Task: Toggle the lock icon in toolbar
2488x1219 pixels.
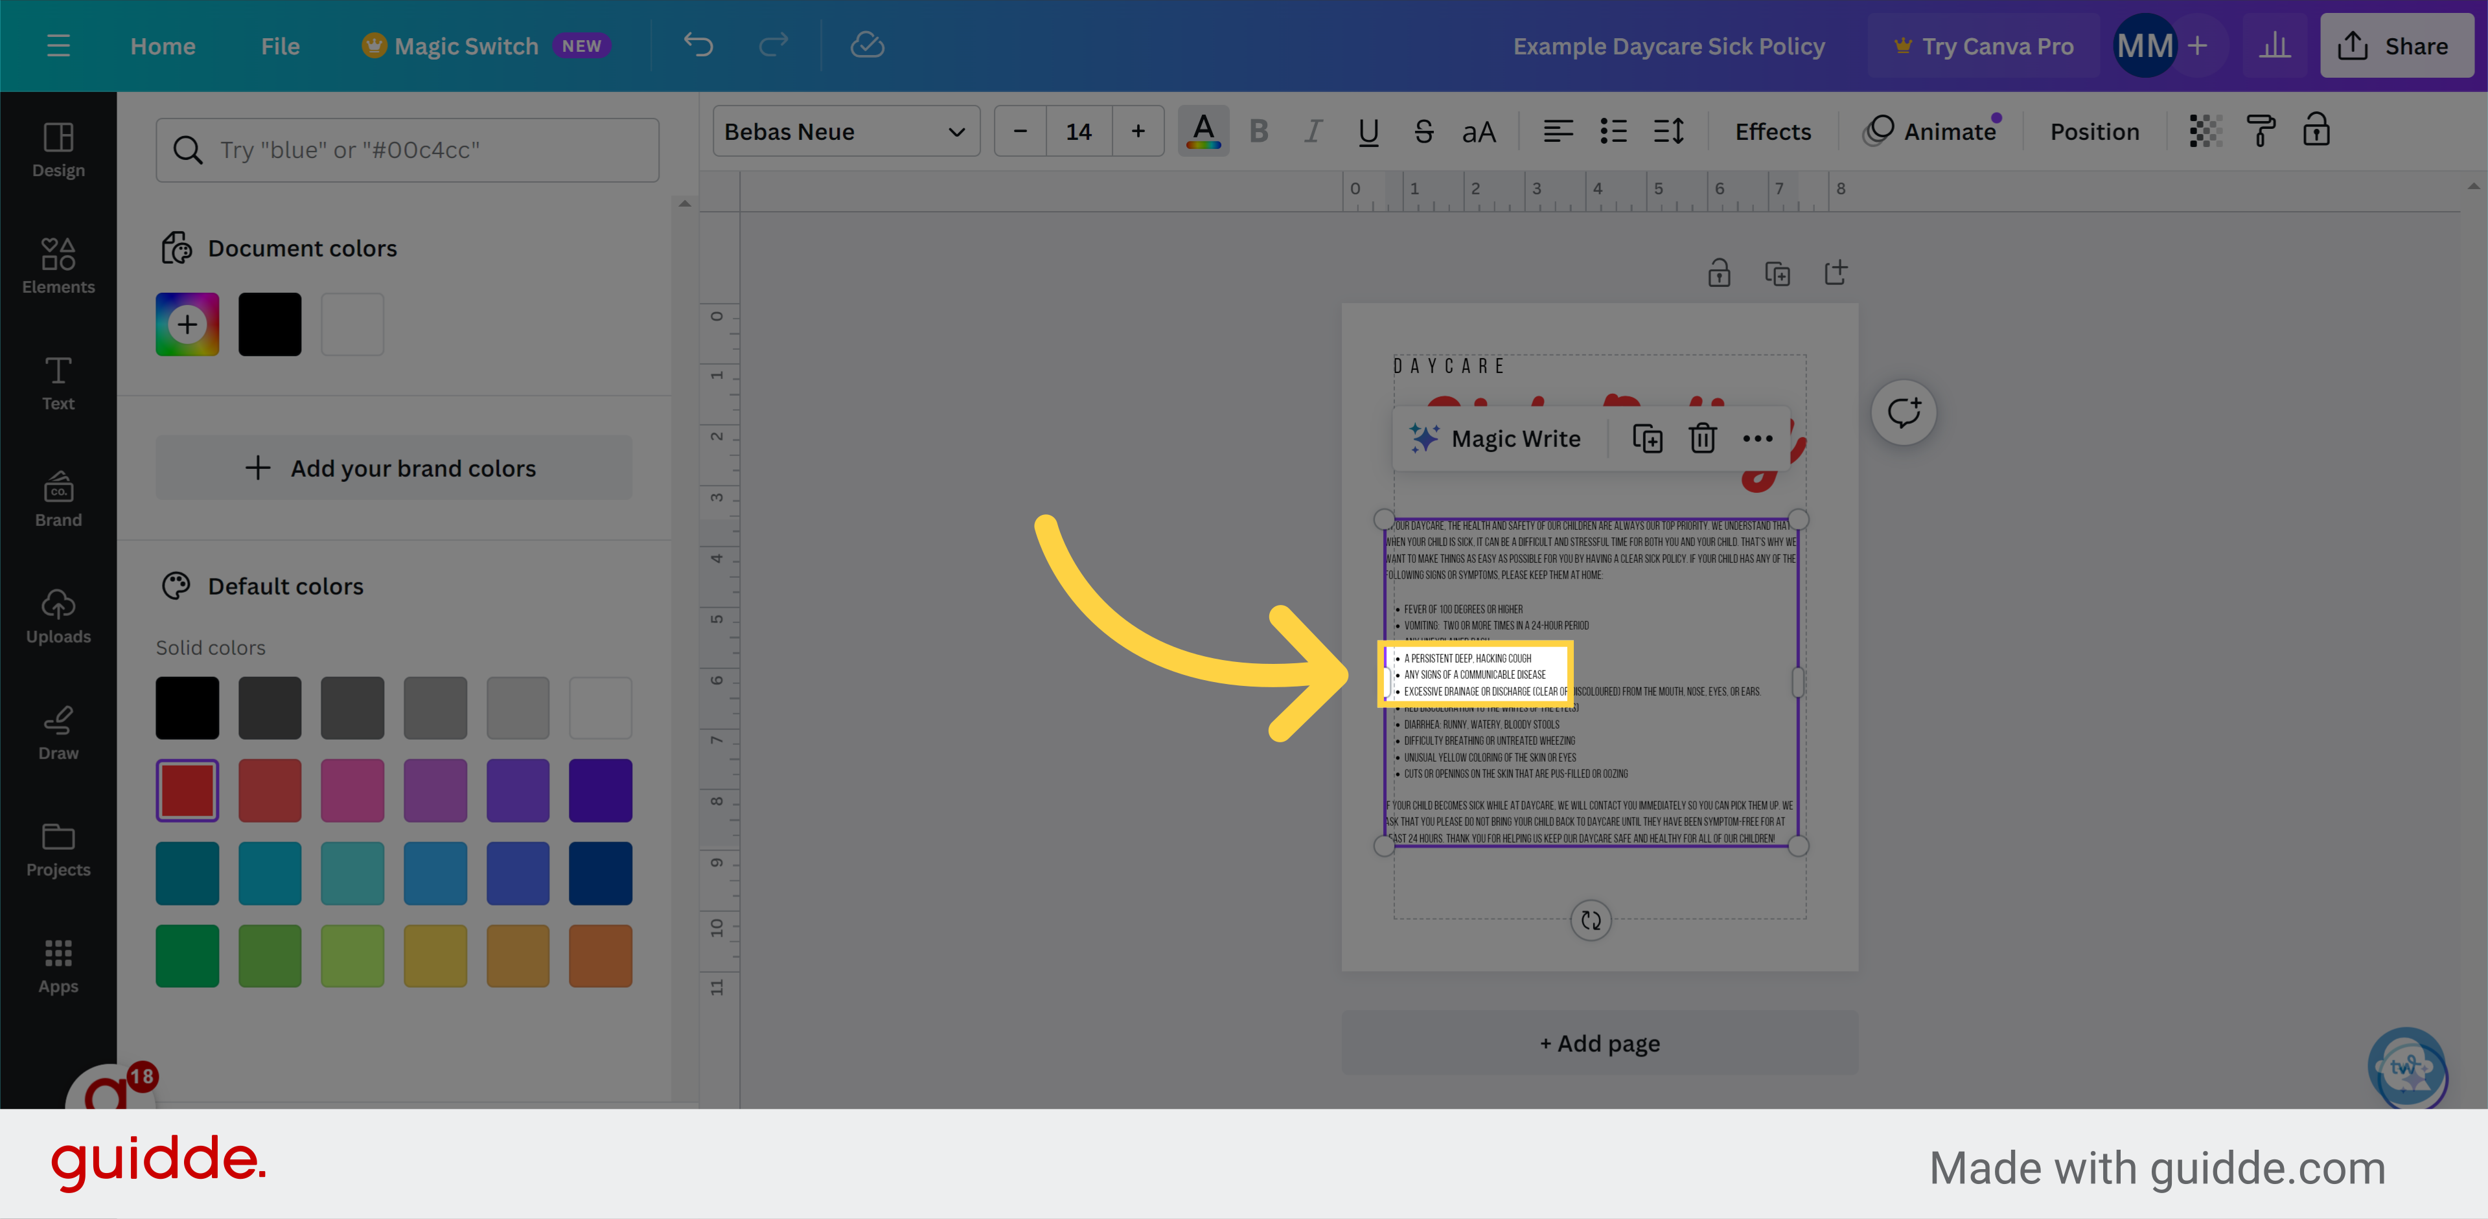Action: (2316, 131)
